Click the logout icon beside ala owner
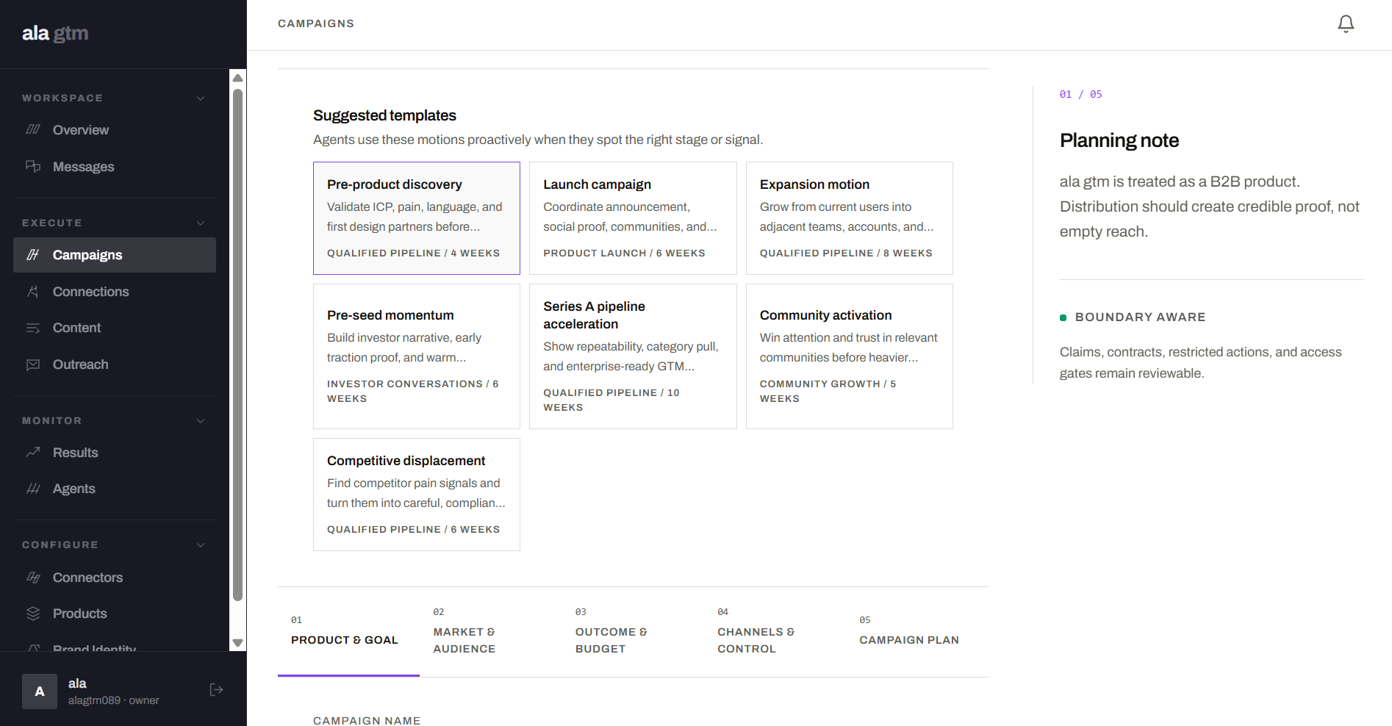The width and height of the screenshot is (1392, 726). coord(216,689)
